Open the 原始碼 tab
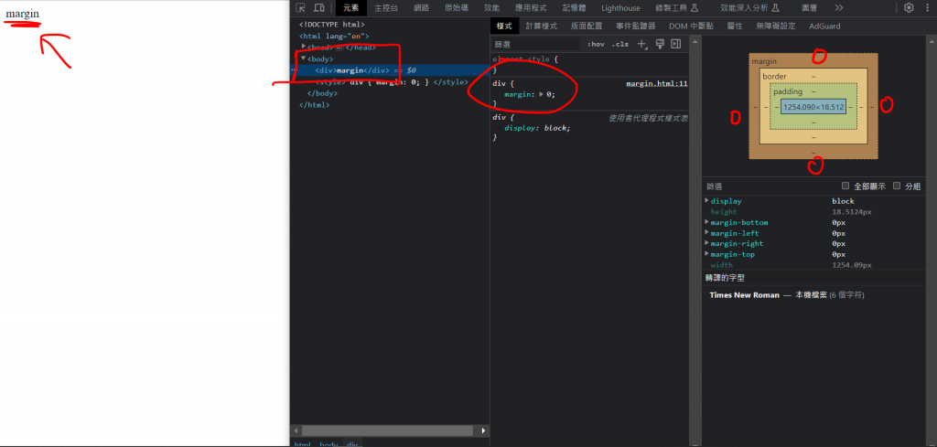Screen dimensions: 937x447 click(x=457, y=7)
